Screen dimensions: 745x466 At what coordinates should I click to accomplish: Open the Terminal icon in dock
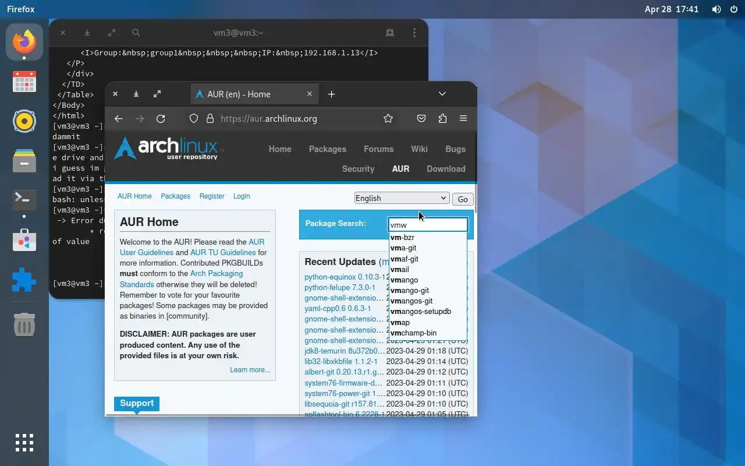click(x=24, y=200)
